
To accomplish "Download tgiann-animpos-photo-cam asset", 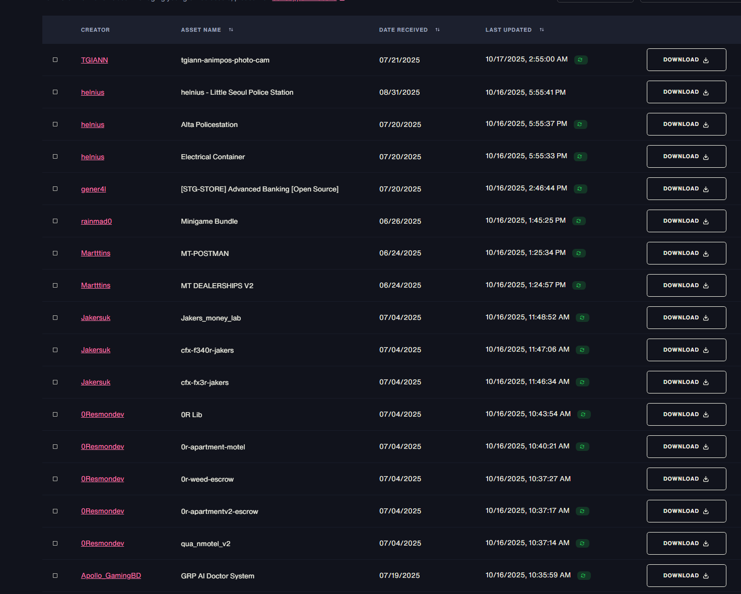I will tap(686, 60).
